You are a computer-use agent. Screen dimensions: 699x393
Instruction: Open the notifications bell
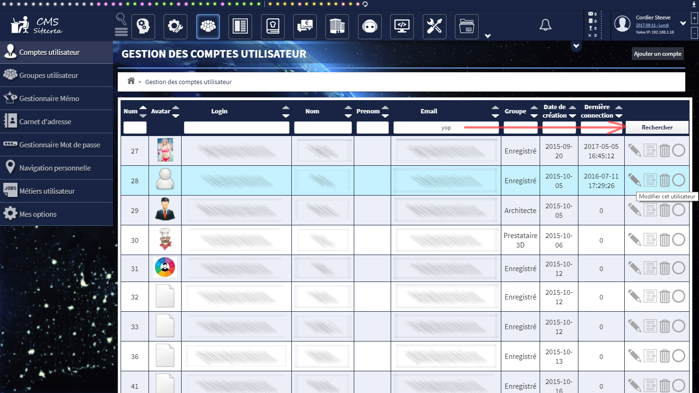click(x=545, y=25)
